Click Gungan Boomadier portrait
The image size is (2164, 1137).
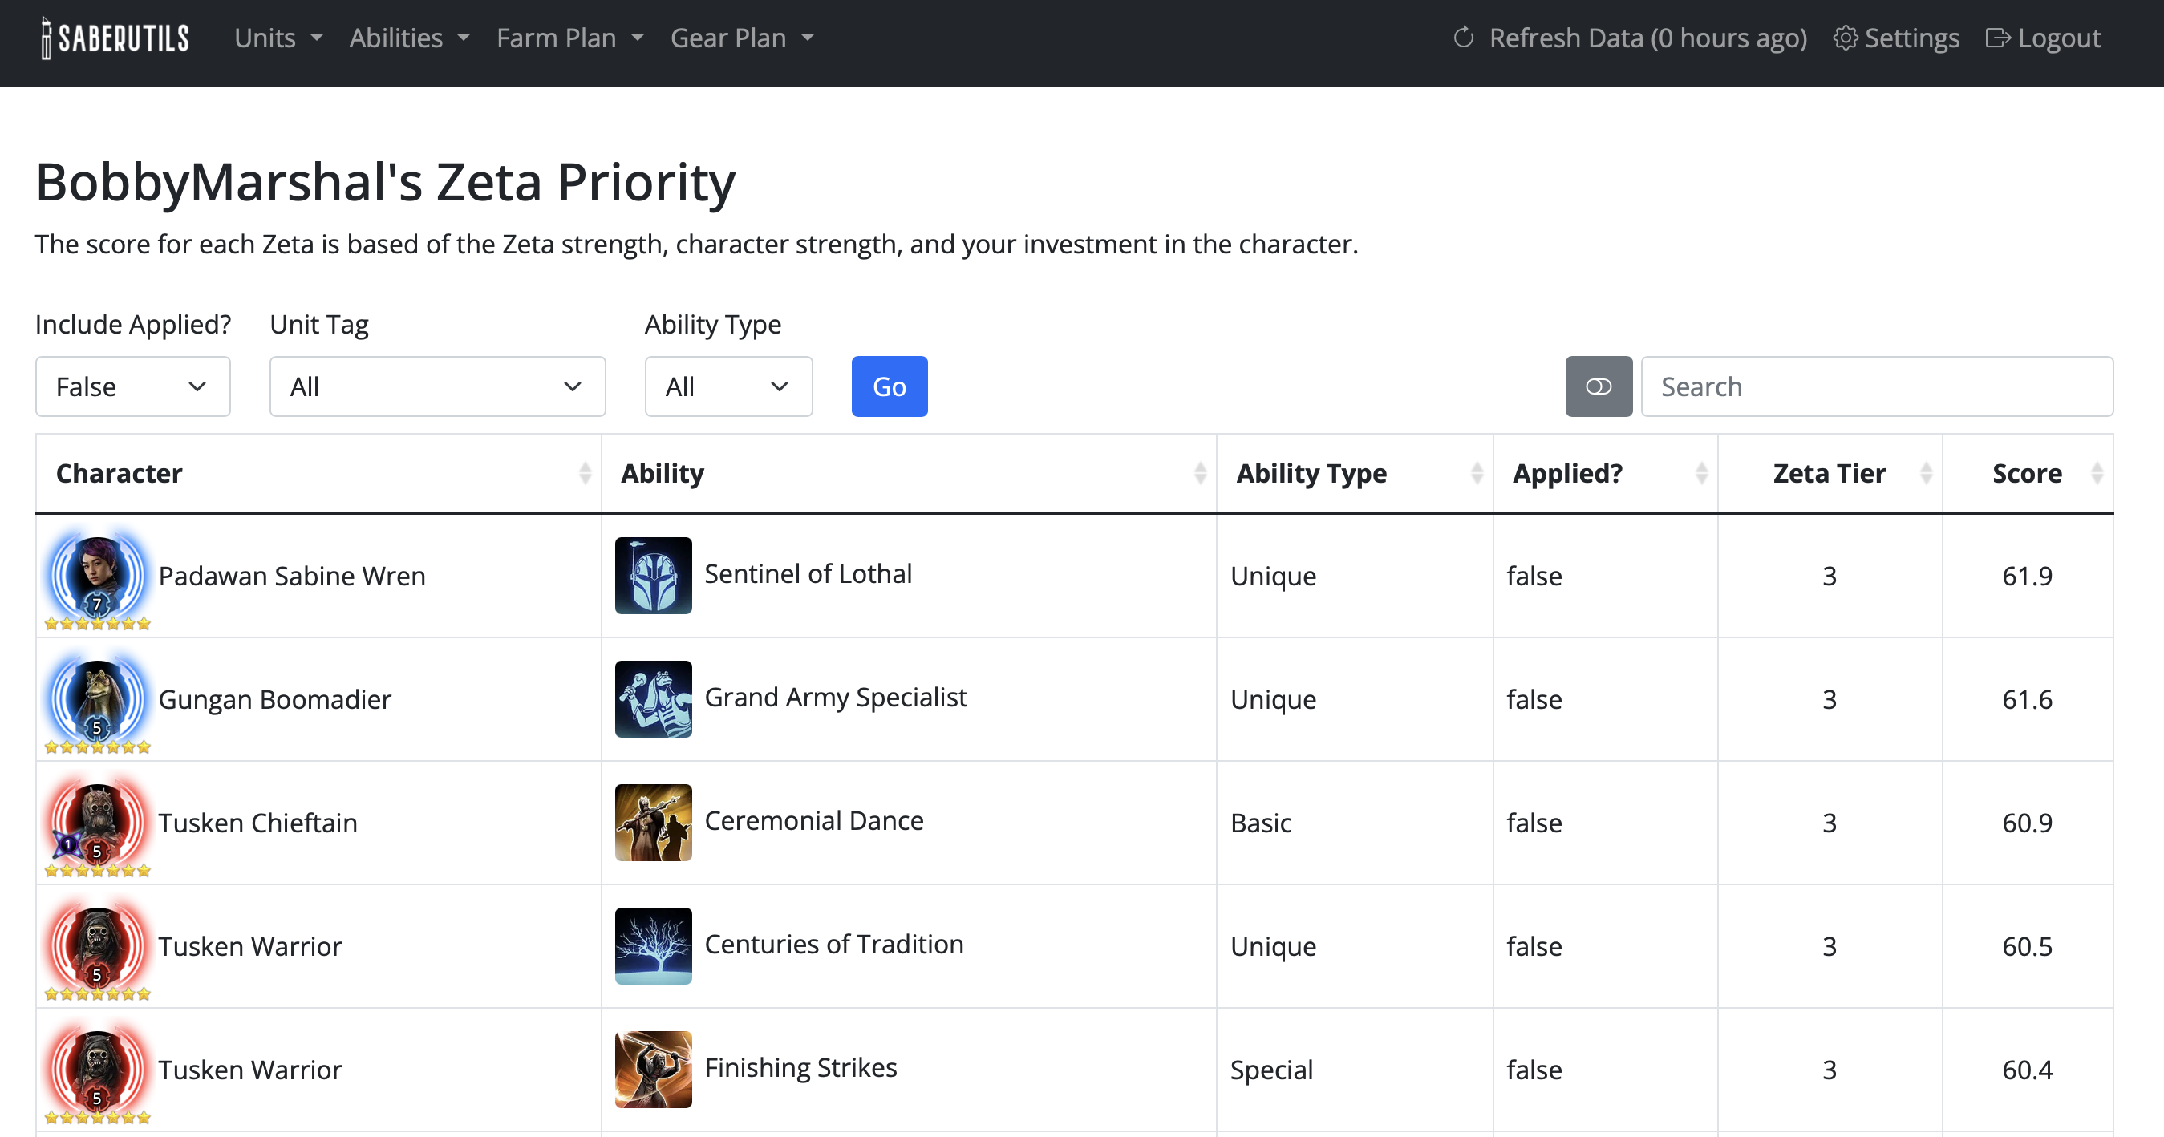[97, 702]
